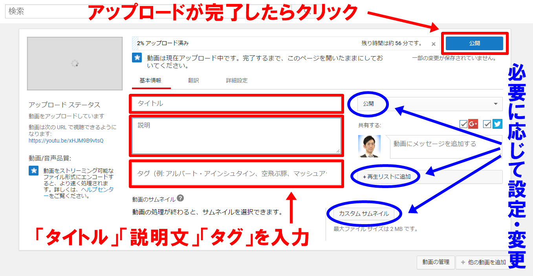Viewport: 533px width, 276px height.
Task: Switch to the 翻訳 tab
Action: (193, 80)
